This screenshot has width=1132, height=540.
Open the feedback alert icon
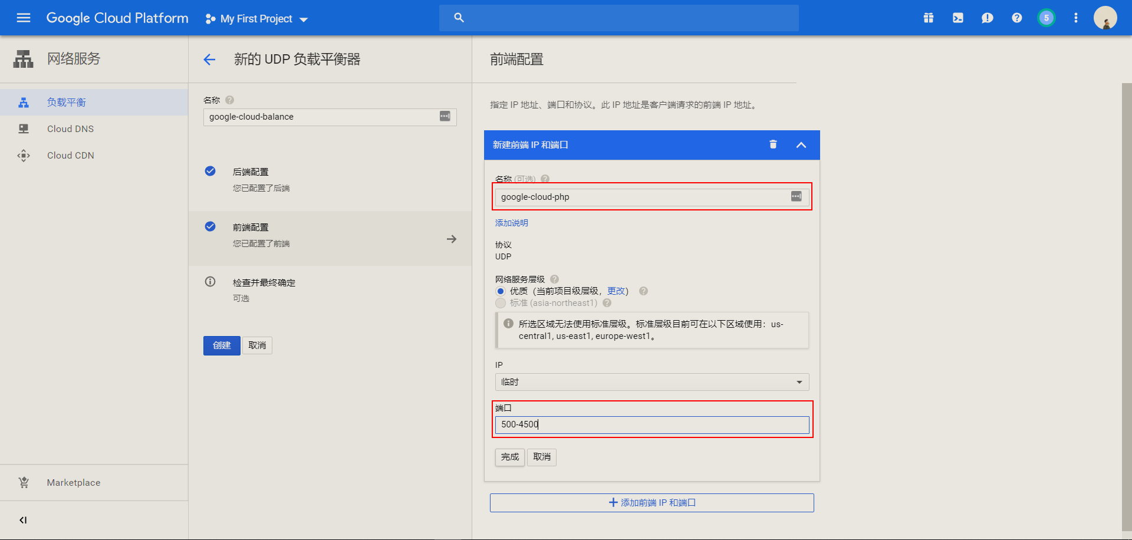click(x=988, y=18)
